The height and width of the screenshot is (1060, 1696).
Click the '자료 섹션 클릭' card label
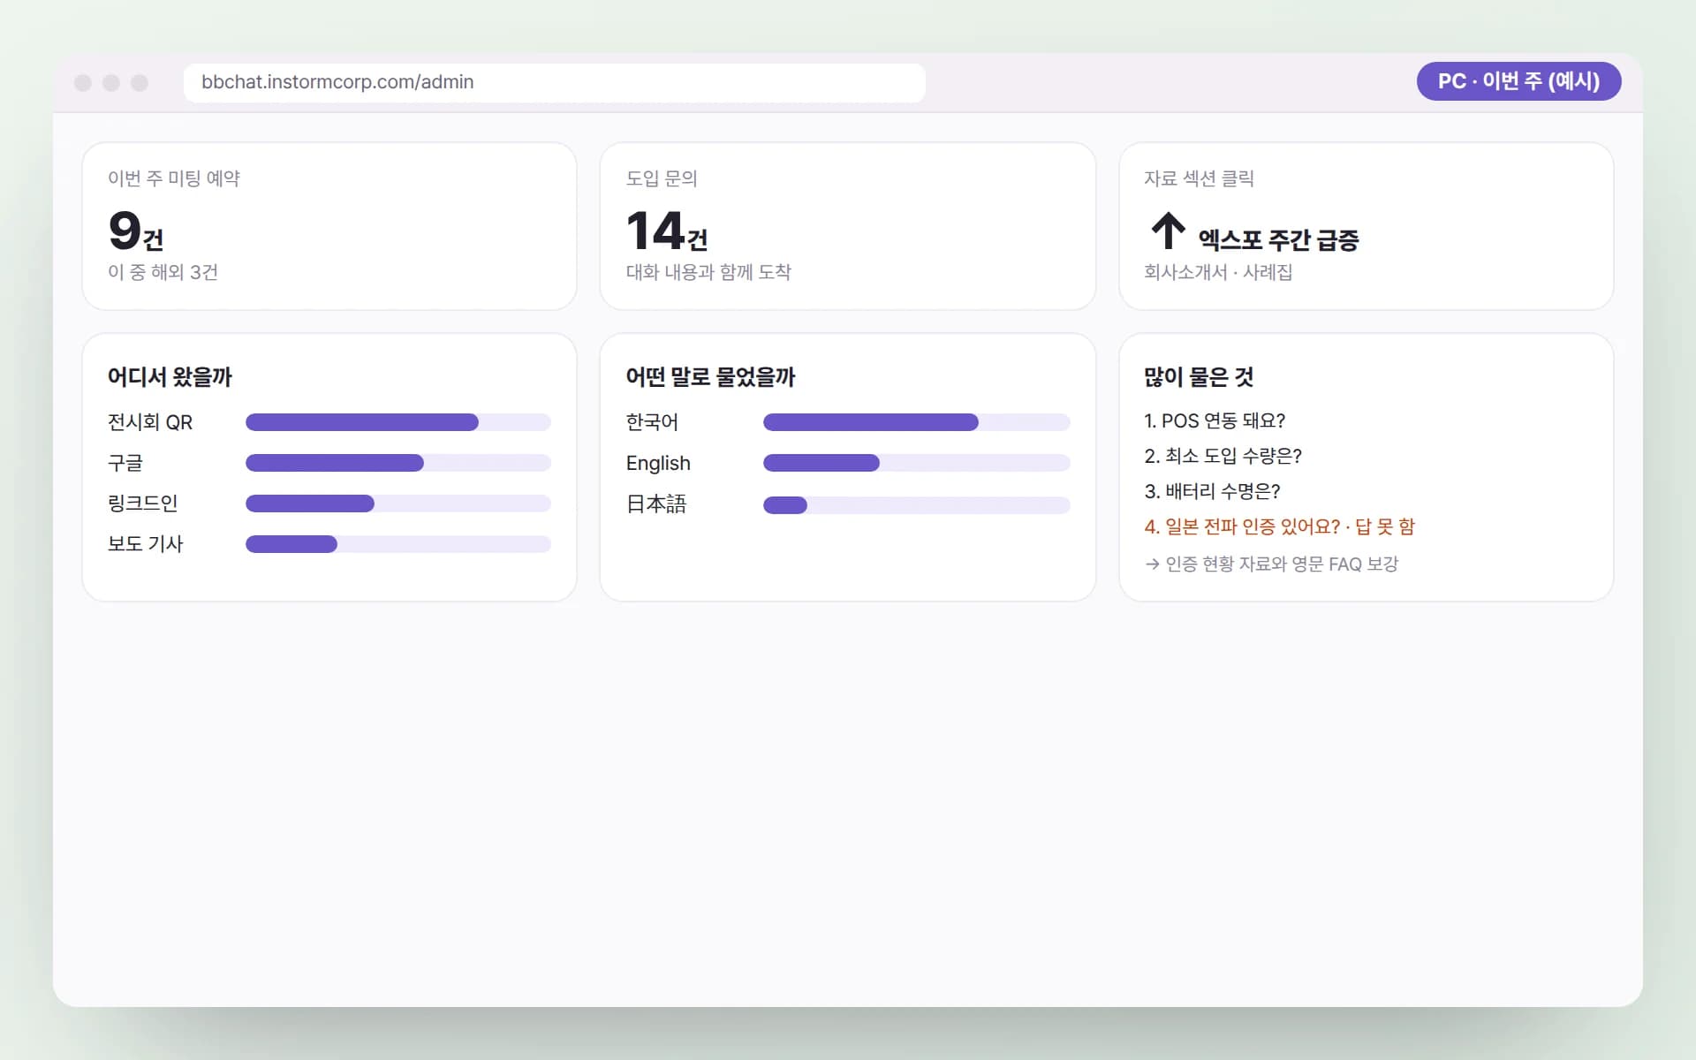[x=1199, y=178]
